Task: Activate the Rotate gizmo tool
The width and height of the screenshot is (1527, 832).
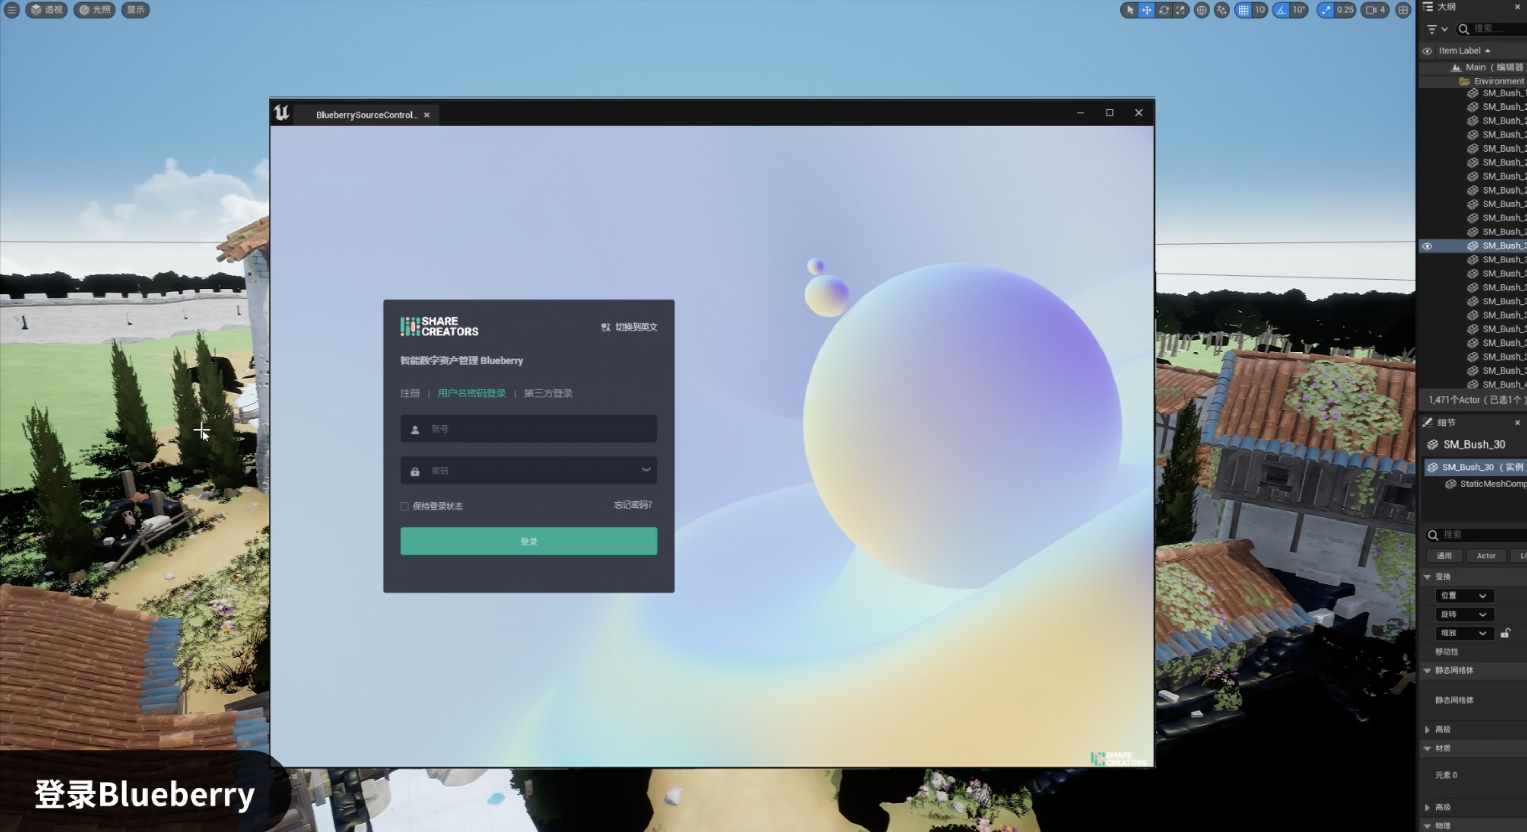Action: (x=1164, y=9)
